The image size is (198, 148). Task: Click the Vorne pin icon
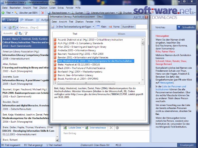tap(110, 27)
